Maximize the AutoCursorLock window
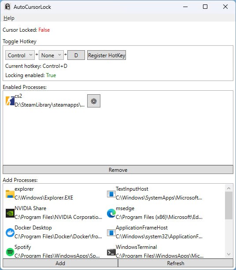This screenshot has height=270, width=236. [205, 7]
